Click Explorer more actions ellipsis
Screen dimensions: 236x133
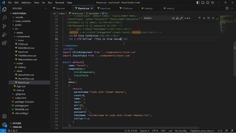point(46,8)
